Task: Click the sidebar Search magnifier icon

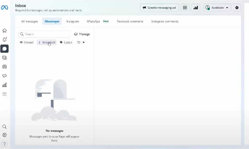Action: 4,127
